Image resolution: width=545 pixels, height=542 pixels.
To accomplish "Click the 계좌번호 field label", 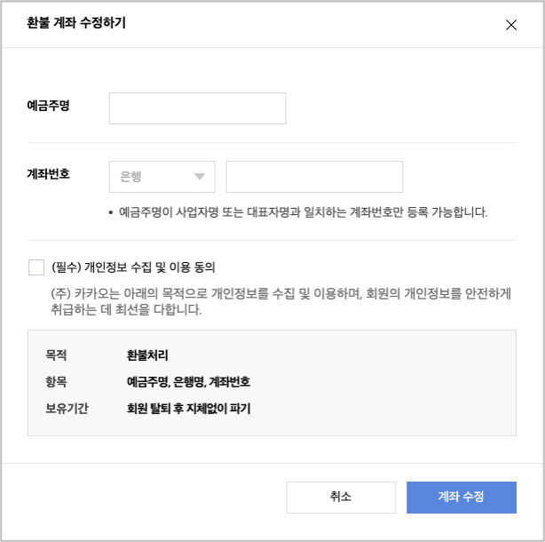I will pyautogui.click(x=49, y=174).
